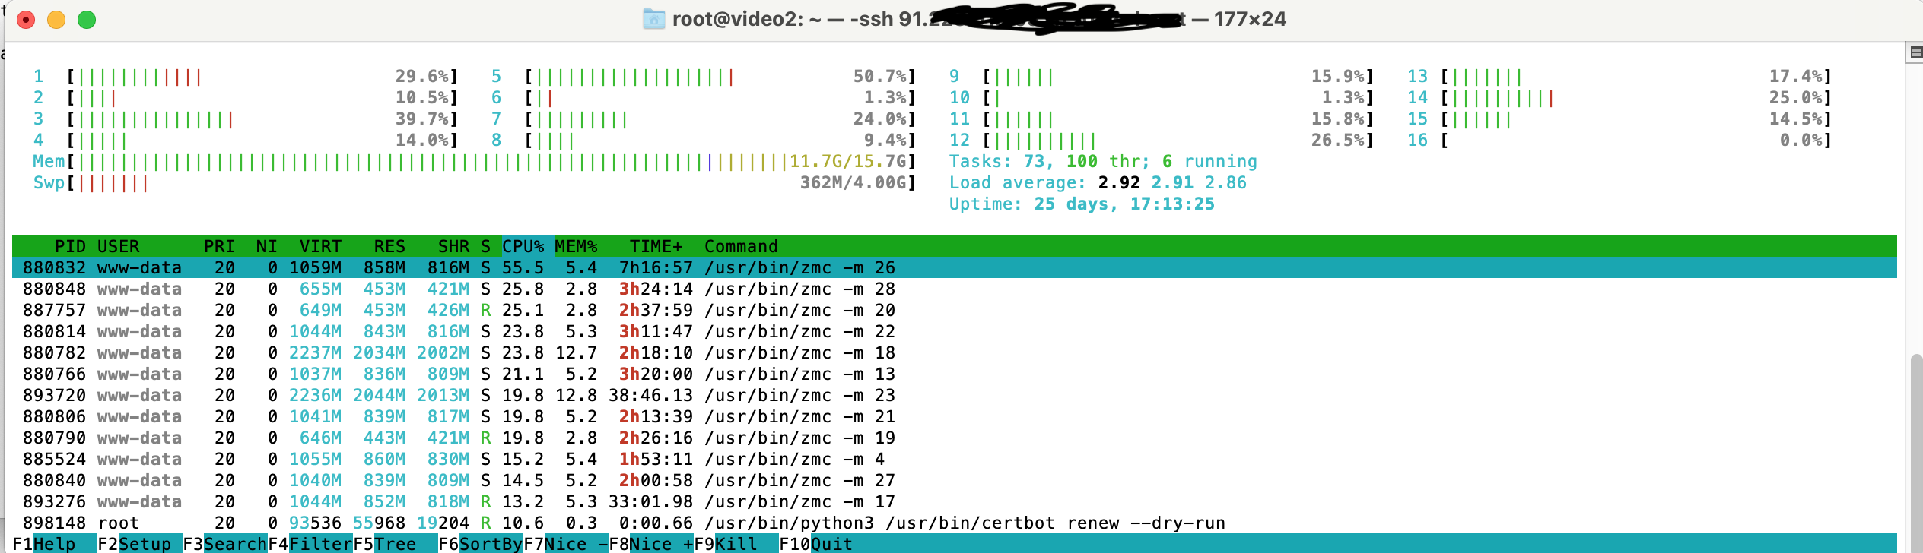
Task: Select process row PID 880782
Action: (954, 352)
